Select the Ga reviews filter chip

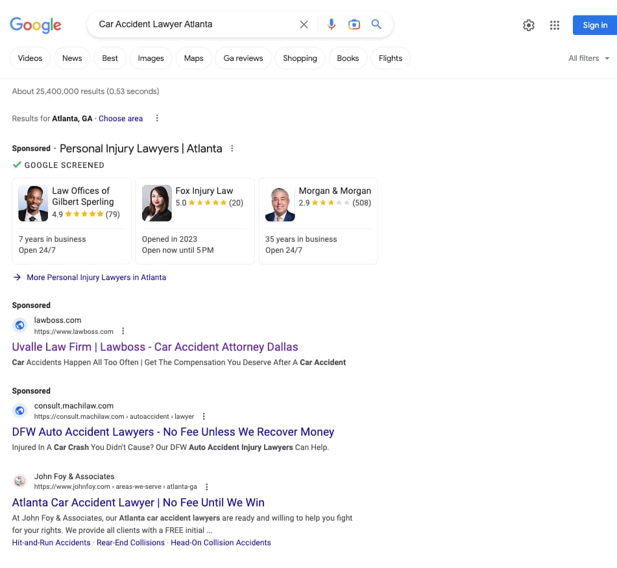243,58
